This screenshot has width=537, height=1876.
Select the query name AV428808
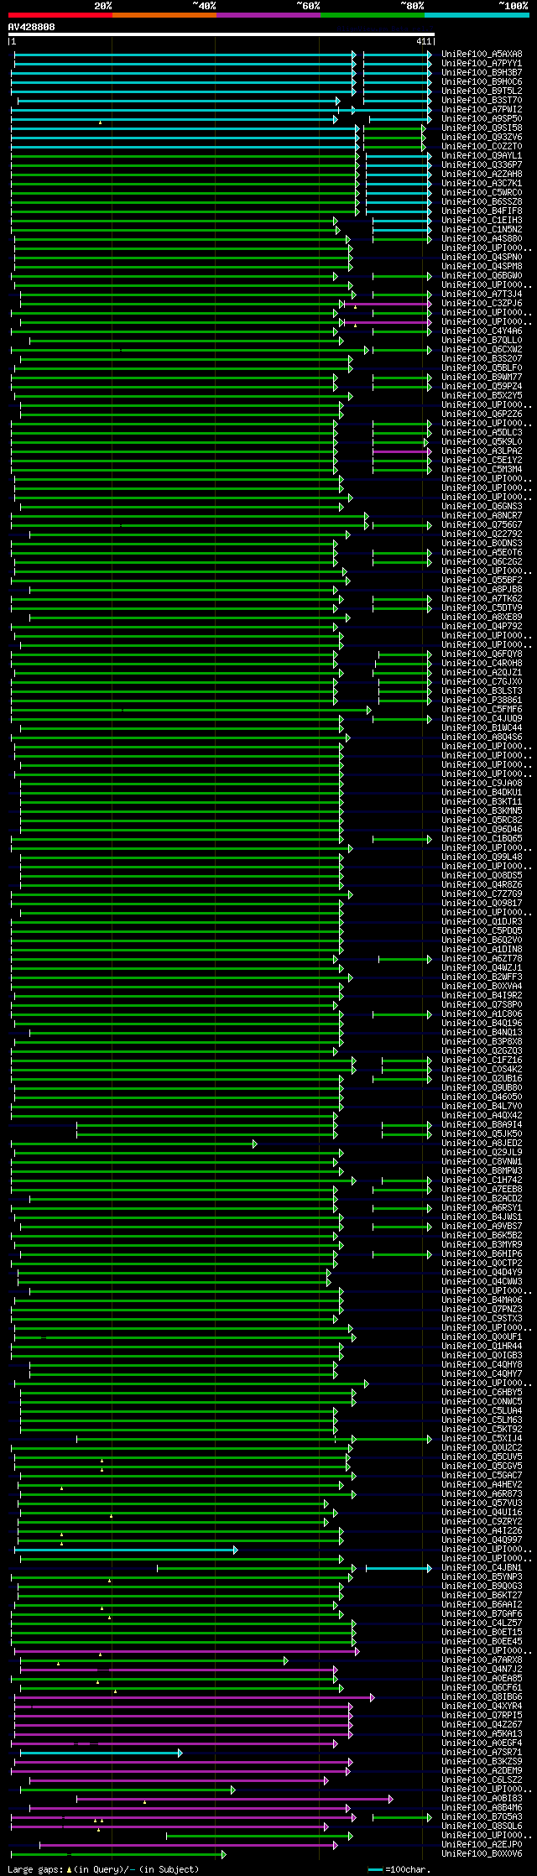point(32,27)
